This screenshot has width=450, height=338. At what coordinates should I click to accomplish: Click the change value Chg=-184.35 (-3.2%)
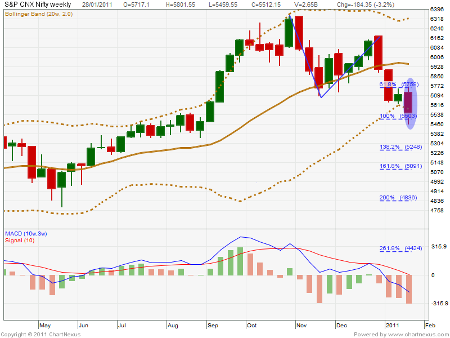coord(366,5)
